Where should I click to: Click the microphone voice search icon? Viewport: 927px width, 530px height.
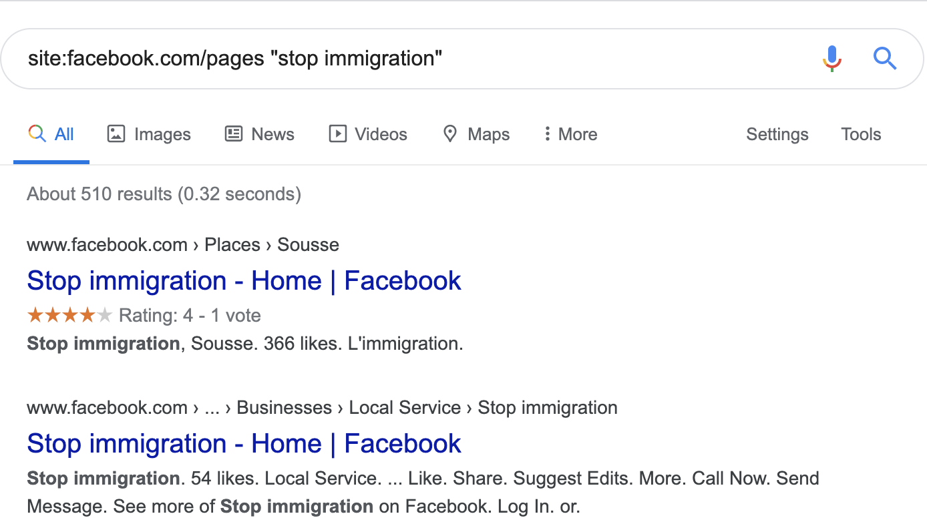[x=831, y=59]
